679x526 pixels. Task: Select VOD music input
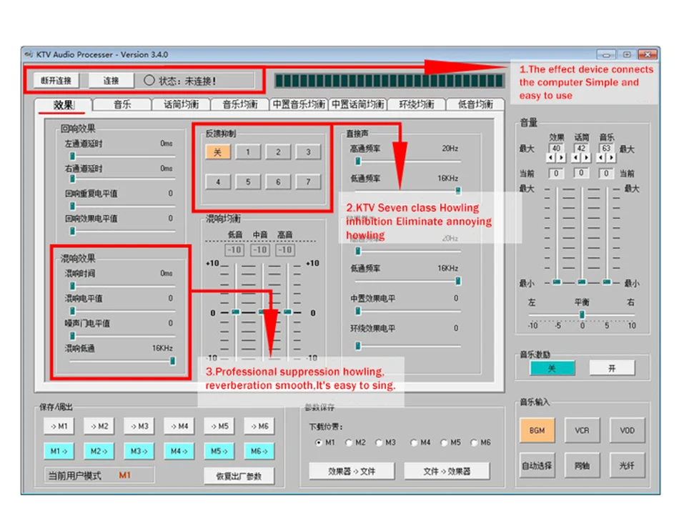click(627, 430)
